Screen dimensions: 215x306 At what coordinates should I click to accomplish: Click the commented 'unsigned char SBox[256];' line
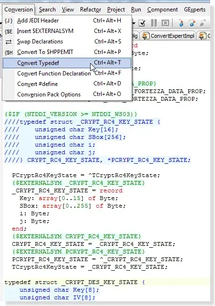(x=65, y=137)
